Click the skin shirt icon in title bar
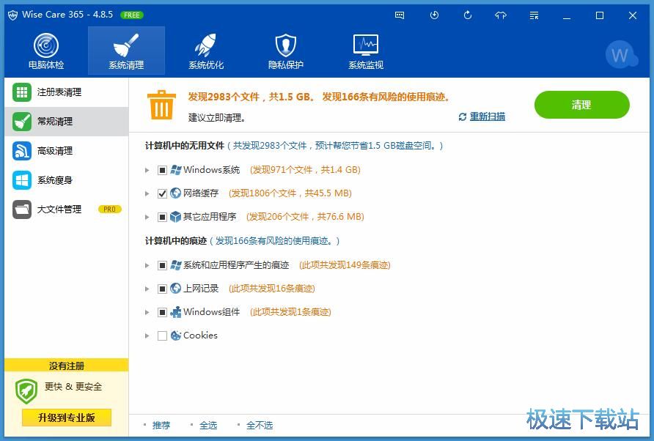 point(501,15)
